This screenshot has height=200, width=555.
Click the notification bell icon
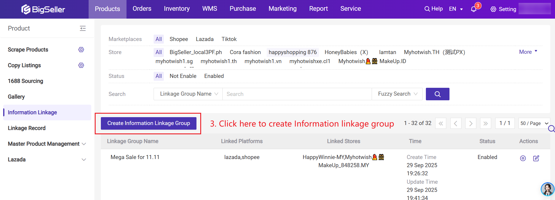(x=474, y=9)
